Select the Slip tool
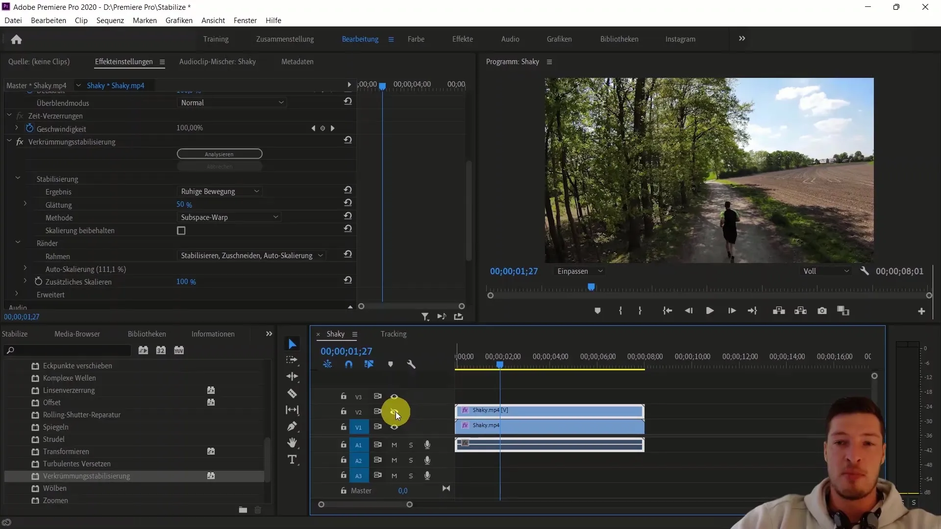This screenshot has width=941, height=529. coord(292,410)
